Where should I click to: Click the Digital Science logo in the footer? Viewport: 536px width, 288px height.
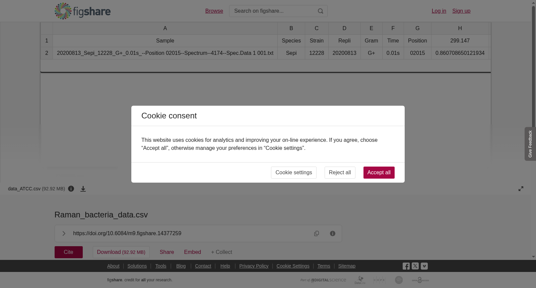pyautogui.click(x=323, y=280)
